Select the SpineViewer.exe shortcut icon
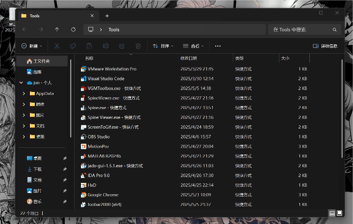 [83, 98]
